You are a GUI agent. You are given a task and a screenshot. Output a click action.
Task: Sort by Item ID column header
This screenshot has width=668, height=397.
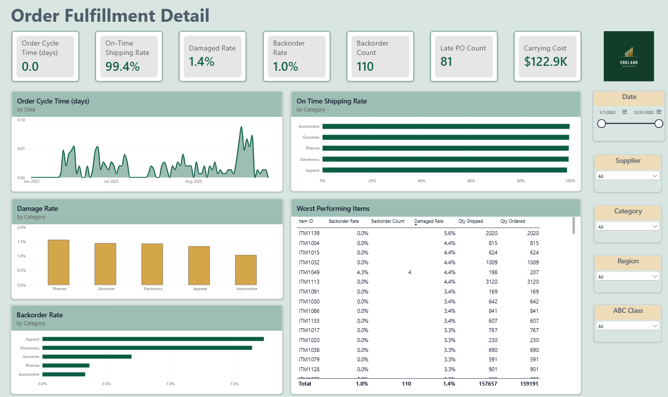pos(306,221)
